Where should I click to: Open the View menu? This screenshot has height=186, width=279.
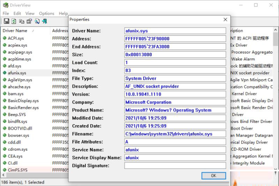[x=30, y=13]
